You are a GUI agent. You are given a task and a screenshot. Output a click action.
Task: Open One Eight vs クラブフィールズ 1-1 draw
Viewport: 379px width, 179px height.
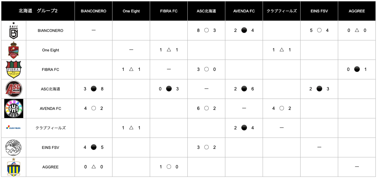[282, 50]
